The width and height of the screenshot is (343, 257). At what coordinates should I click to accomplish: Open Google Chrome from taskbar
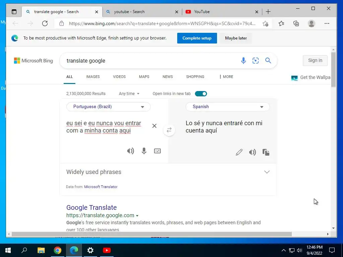[x=58, y=250]
